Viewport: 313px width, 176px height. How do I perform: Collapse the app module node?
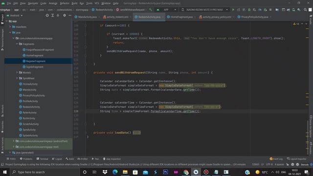point(7,21)
